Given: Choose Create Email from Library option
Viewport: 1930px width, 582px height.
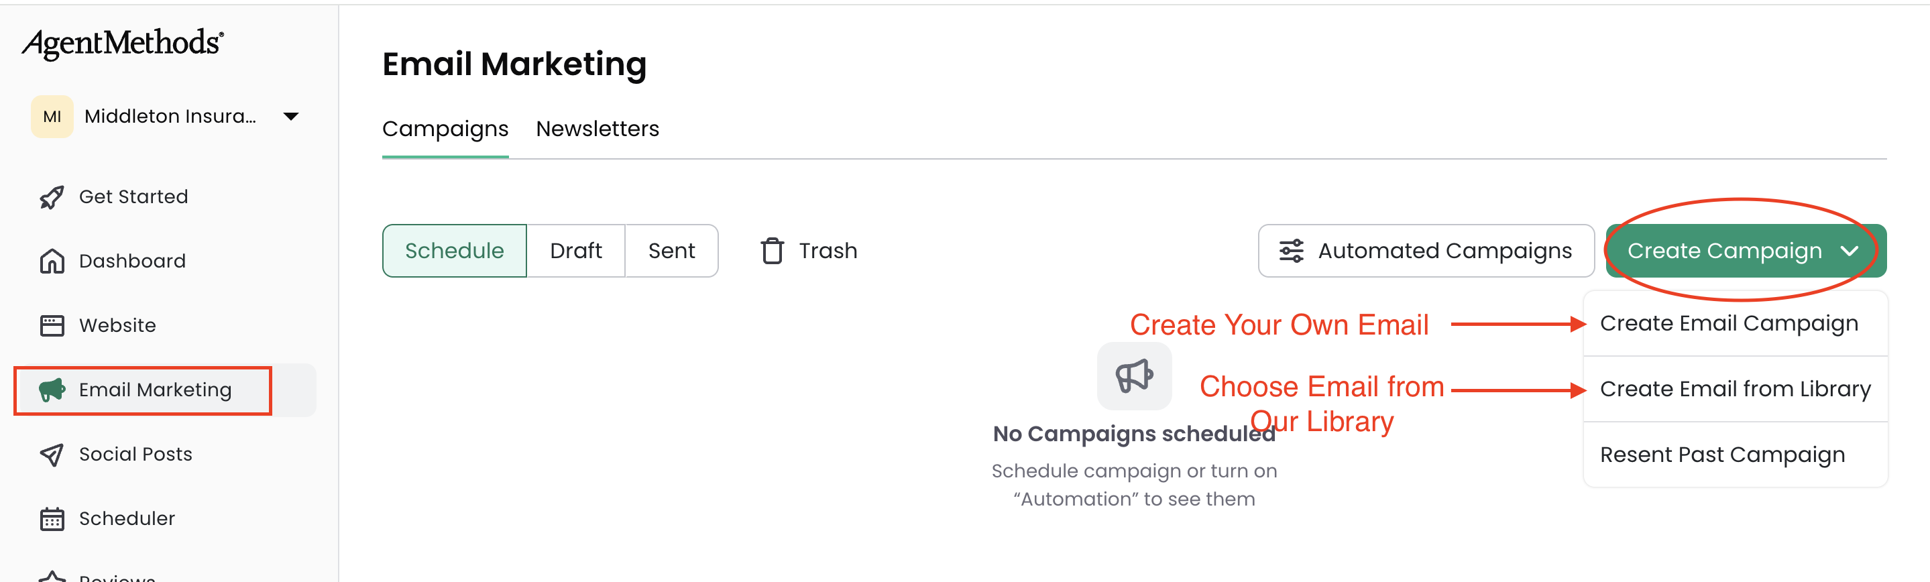Looking at the screenshot, I should (1734, 390).
